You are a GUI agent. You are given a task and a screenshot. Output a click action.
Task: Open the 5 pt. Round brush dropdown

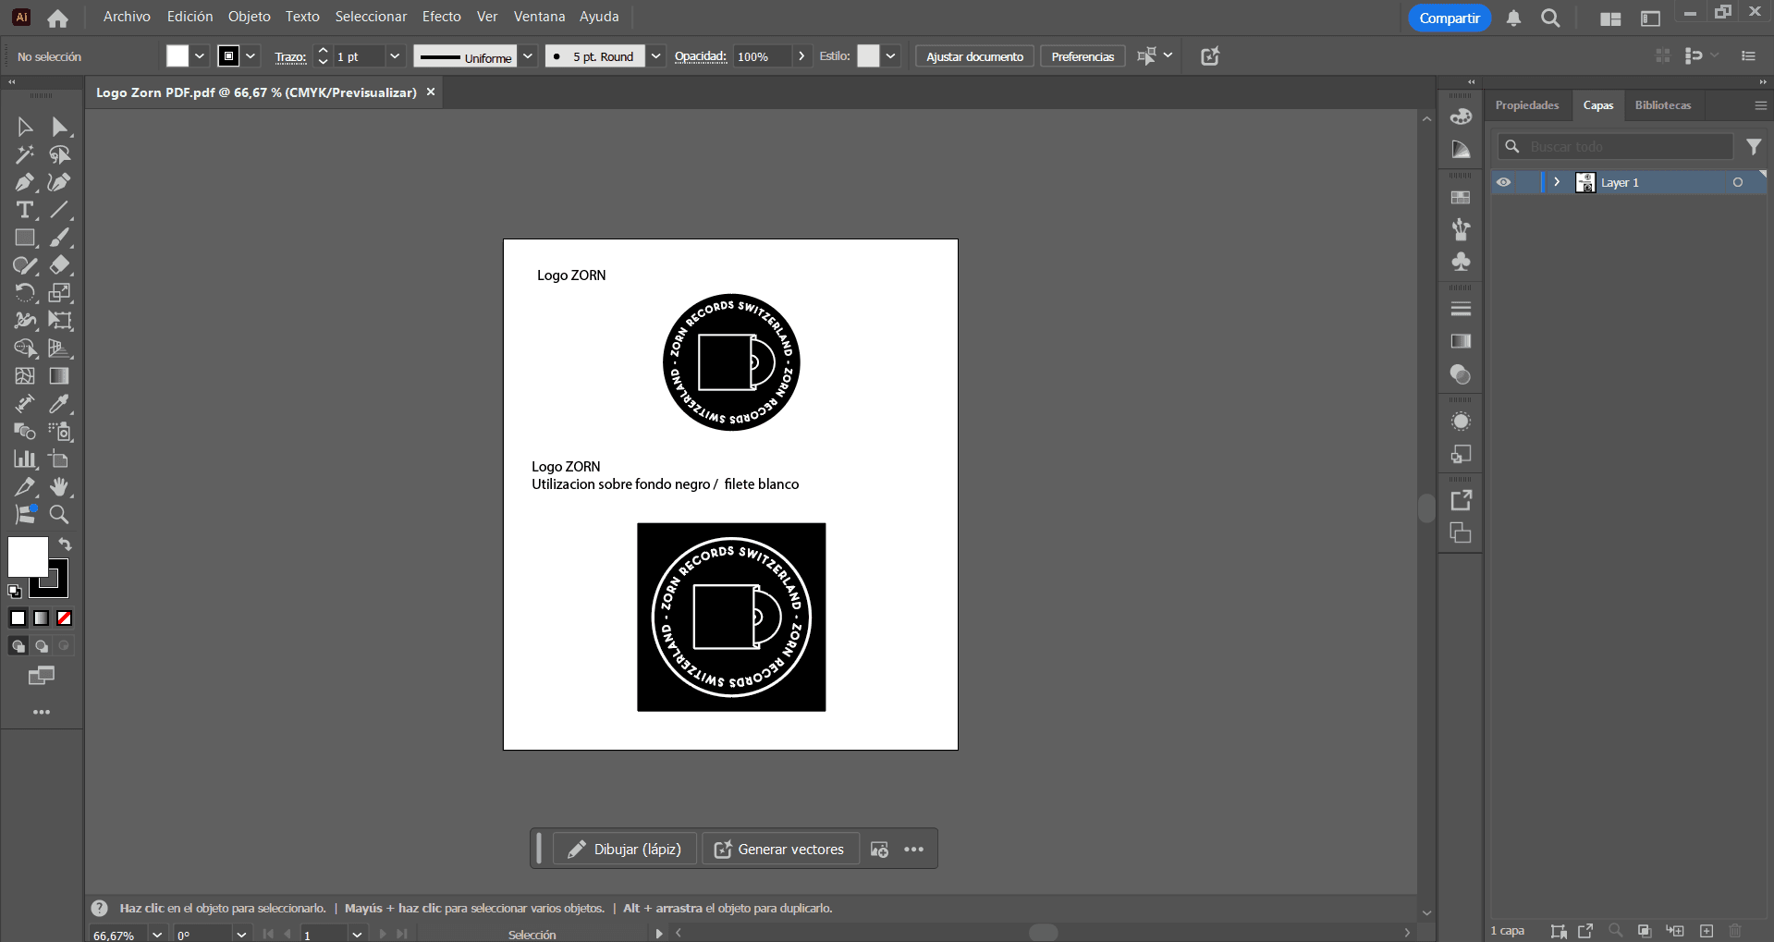[655, 56]
